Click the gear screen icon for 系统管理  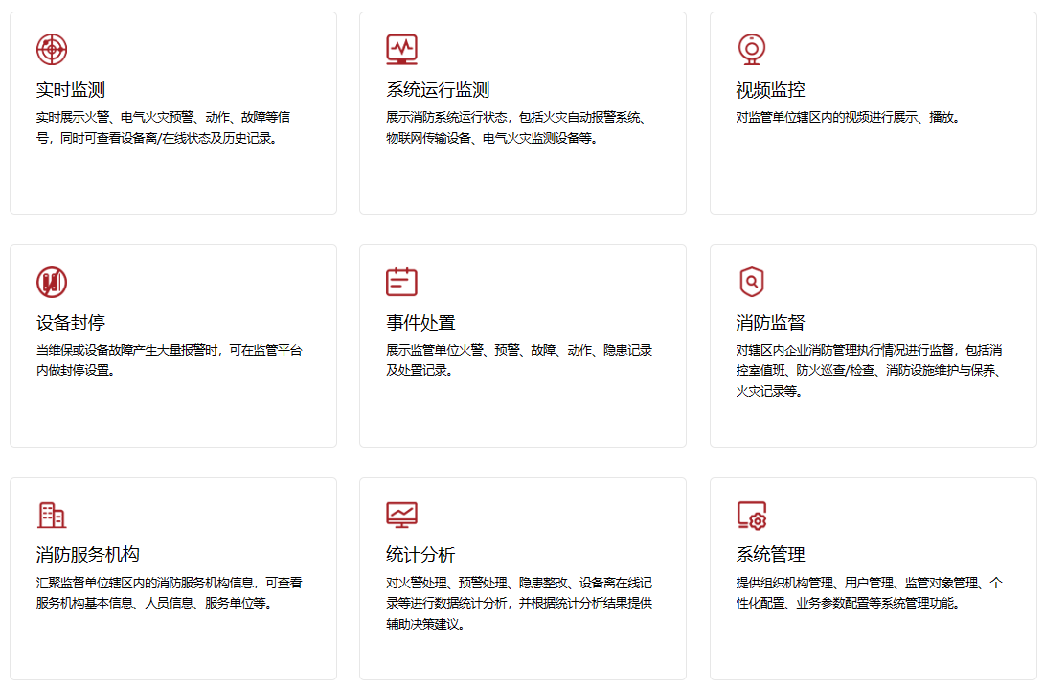751,515
